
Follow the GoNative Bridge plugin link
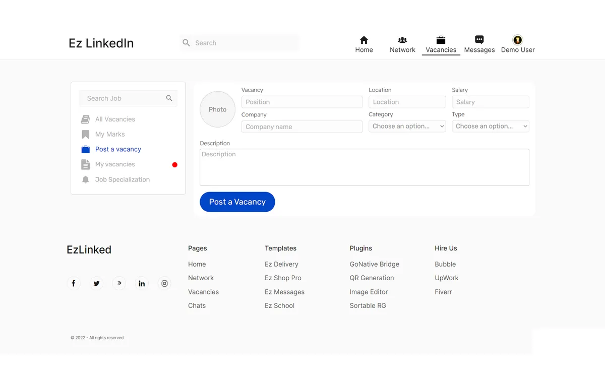coord(375,264)
